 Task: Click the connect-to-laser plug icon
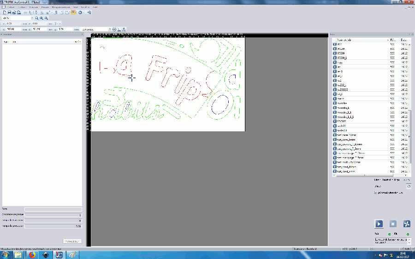pyautogui.click(x=89, y=12)
